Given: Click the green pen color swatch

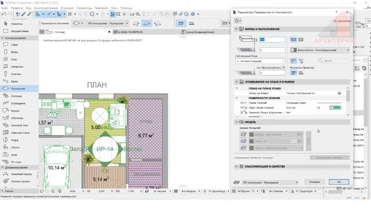Looking at the screenshot, I should pos(335,108).
